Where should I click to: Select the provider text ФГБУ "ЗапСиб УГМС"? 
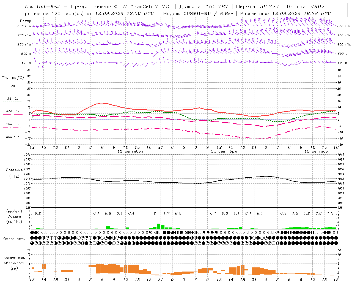tap(143, 7)
